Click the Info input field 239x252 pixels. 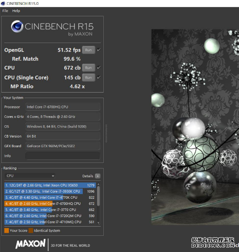[x=63, y=156]
